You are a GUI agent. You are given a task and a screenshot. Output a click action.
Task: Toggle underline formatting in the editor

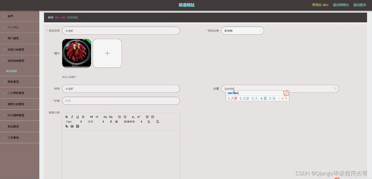click(x=77, y=117)
